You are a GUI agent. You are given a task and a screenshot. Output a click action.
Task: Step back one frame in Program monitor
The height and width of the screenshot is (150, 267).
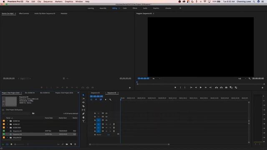pyautogui.click(x=196, y=87)
